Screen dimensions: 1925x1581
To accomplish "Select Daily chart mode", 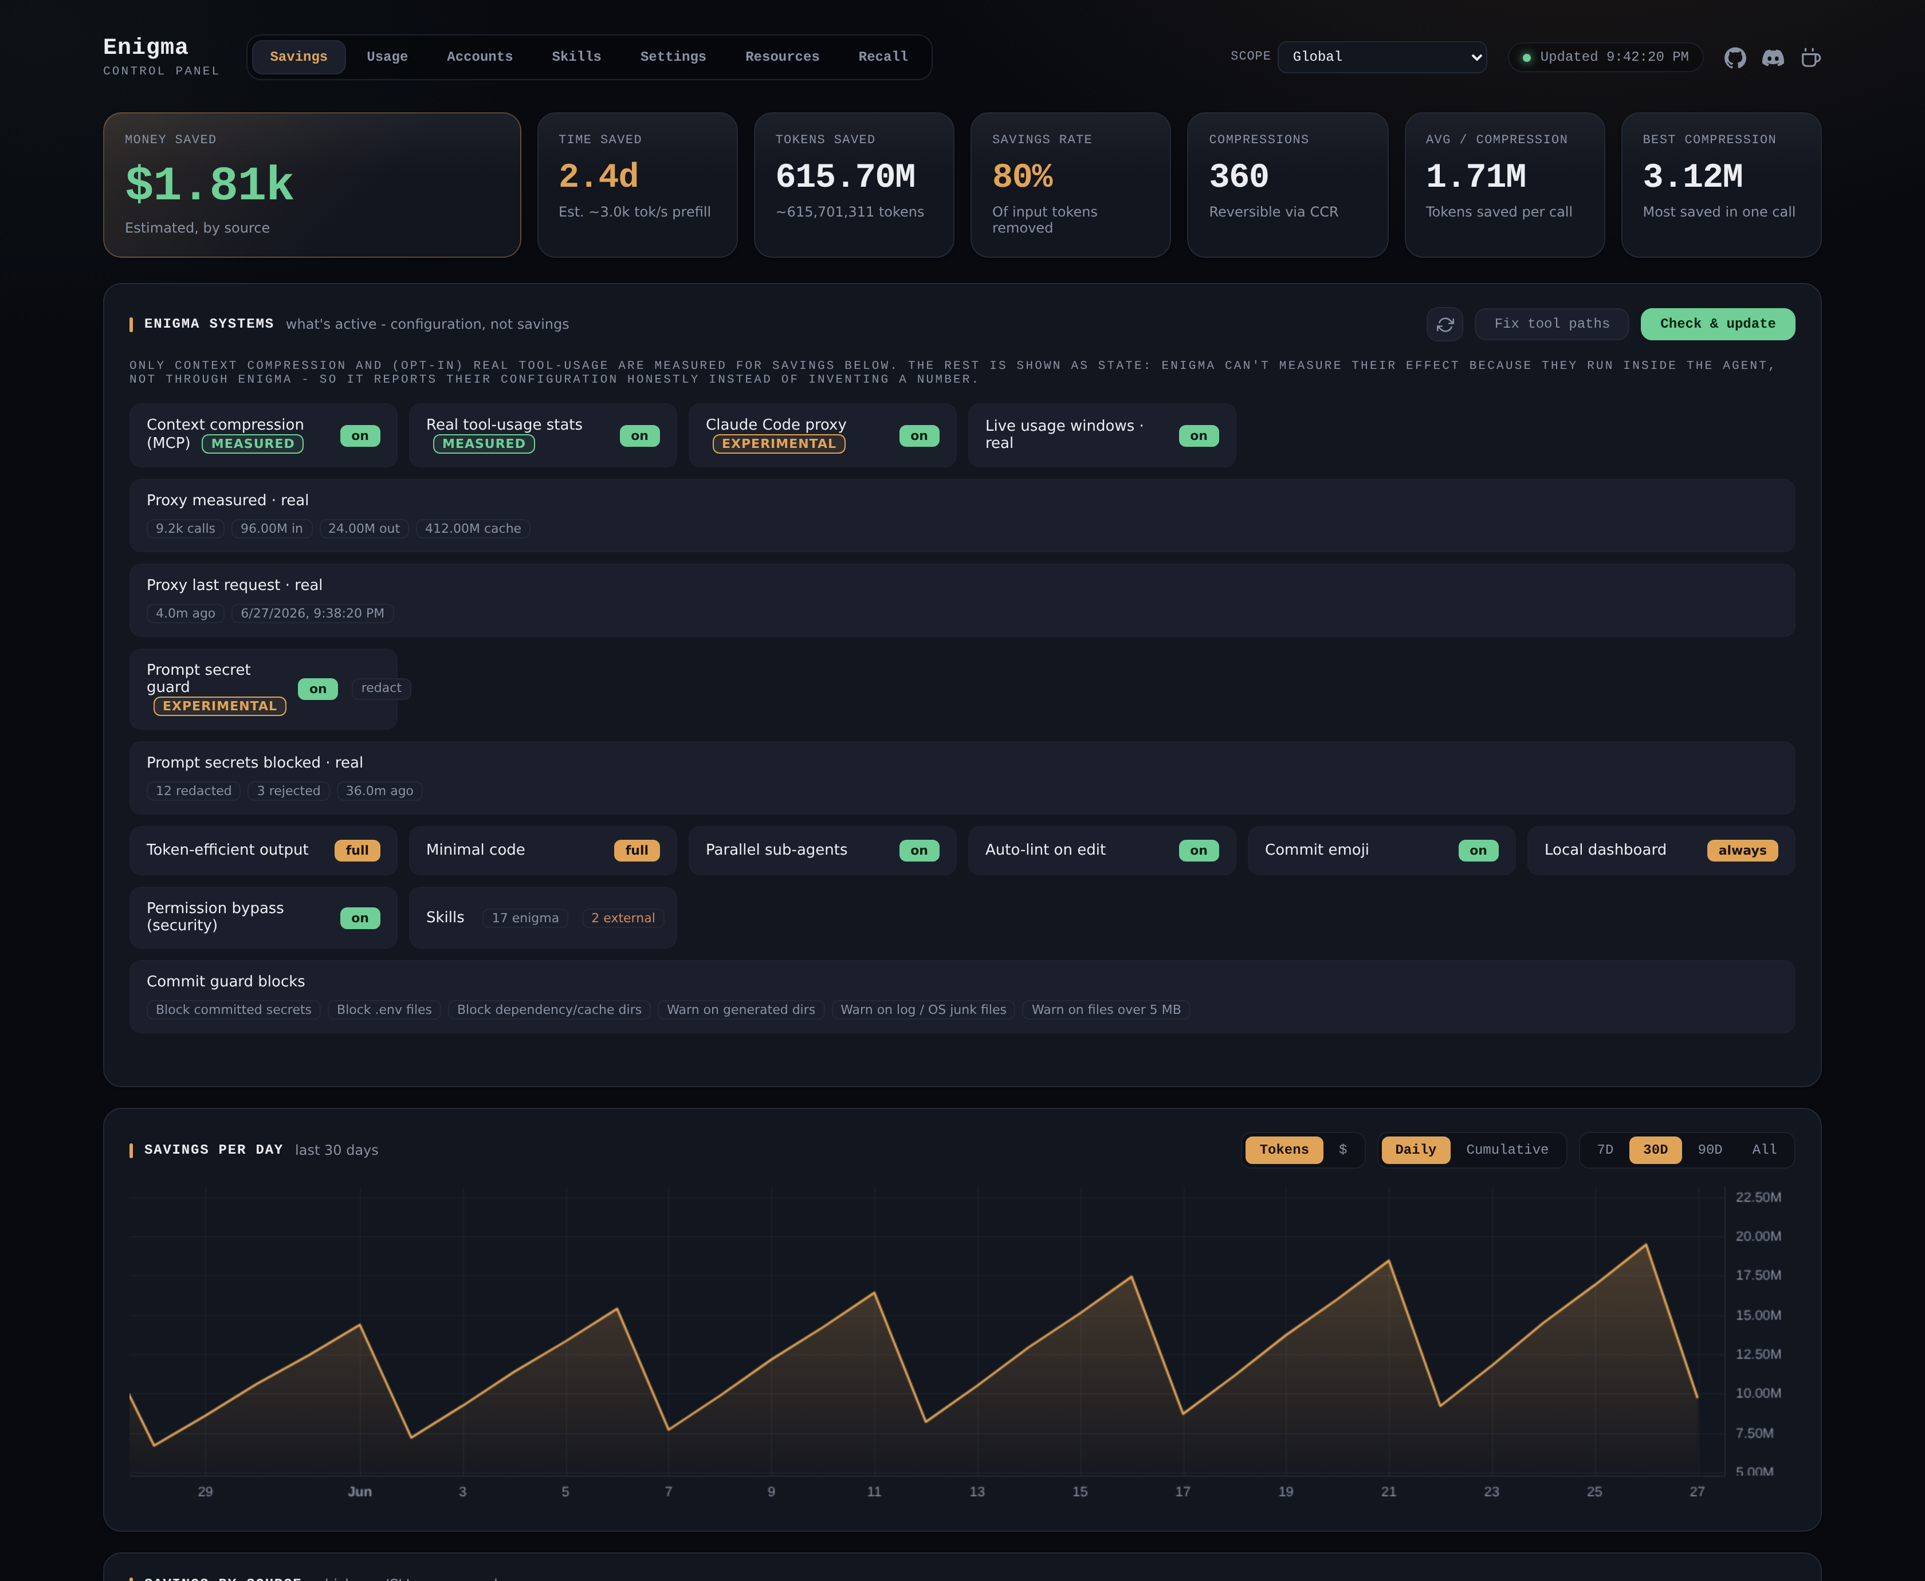I will point(1415,1150).
